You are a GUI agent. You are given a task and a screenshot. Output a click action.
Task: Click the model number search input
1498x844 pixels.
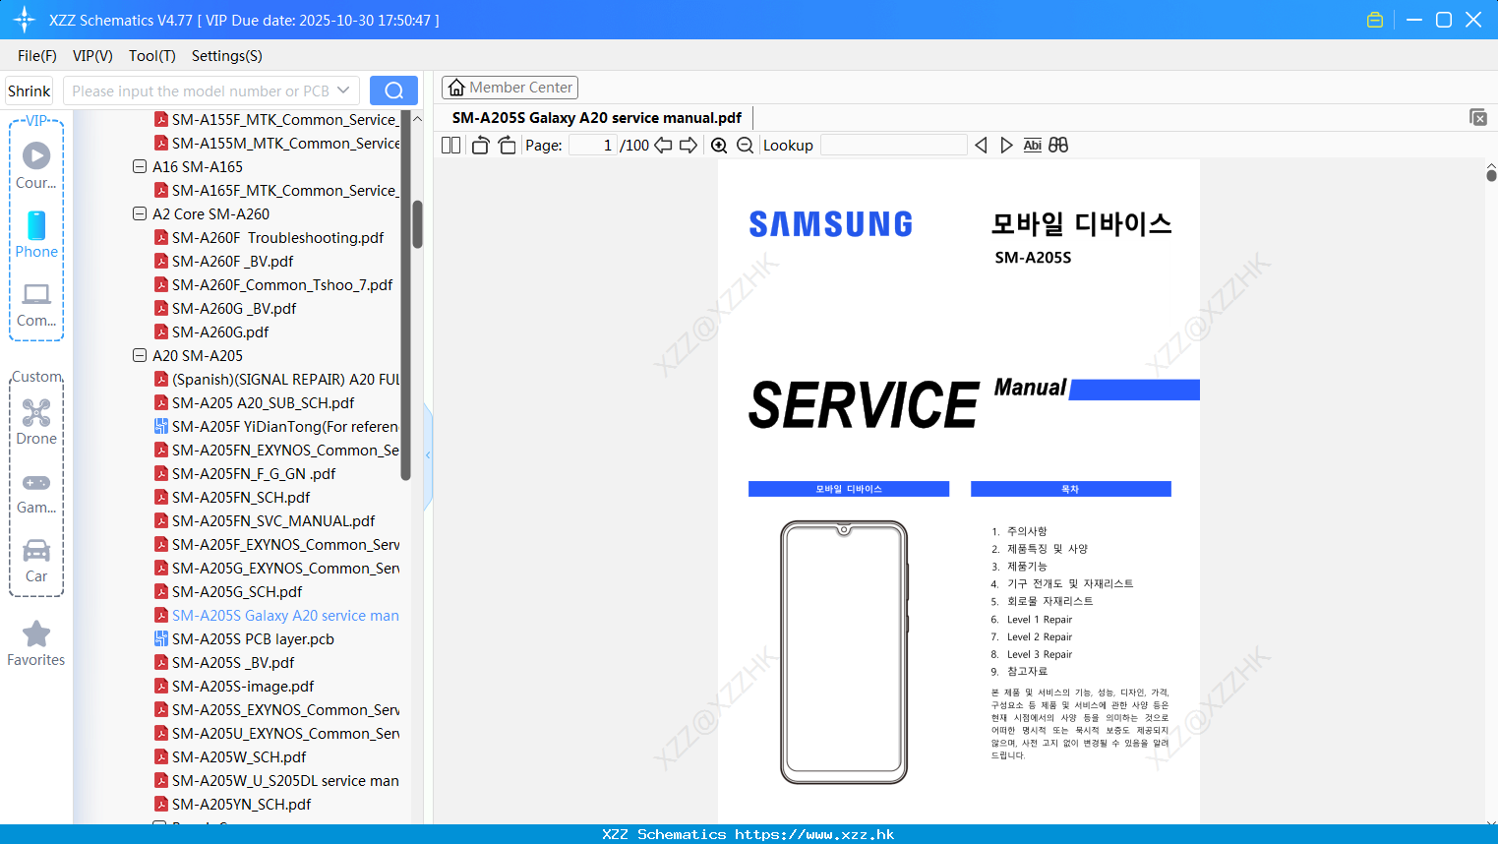pyautogui.click(x=201, y=90)
